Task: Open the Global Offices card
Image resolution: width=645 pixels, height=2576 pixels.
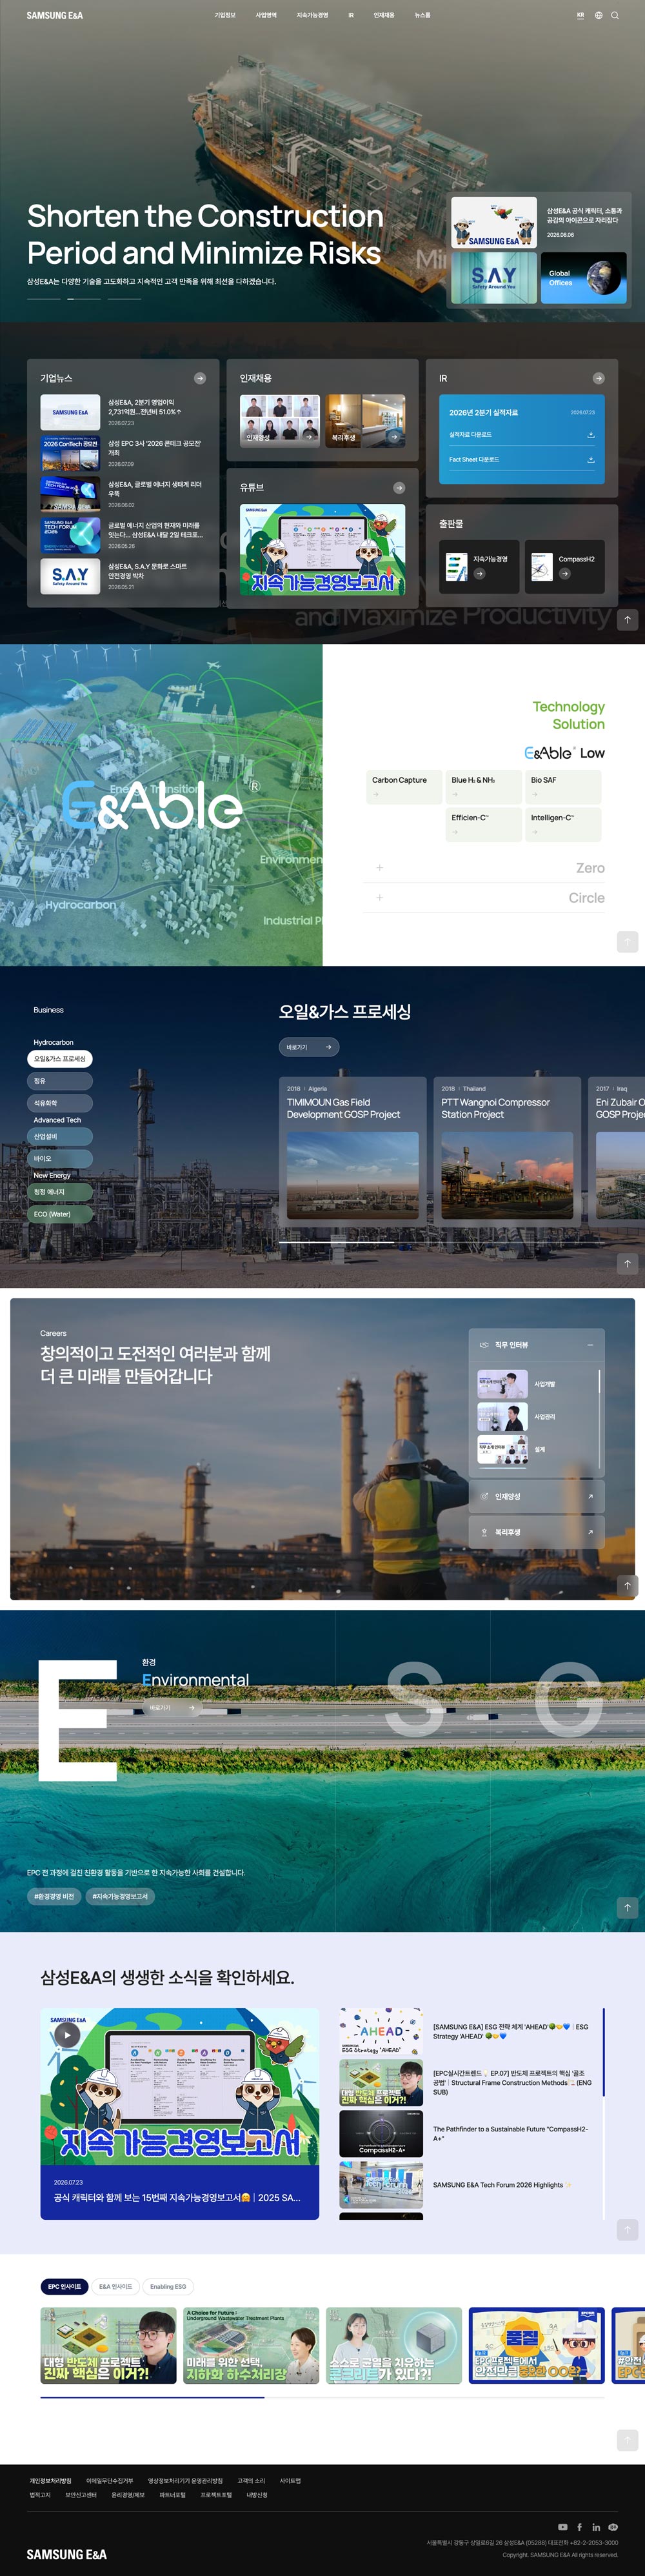Action: 583,278
